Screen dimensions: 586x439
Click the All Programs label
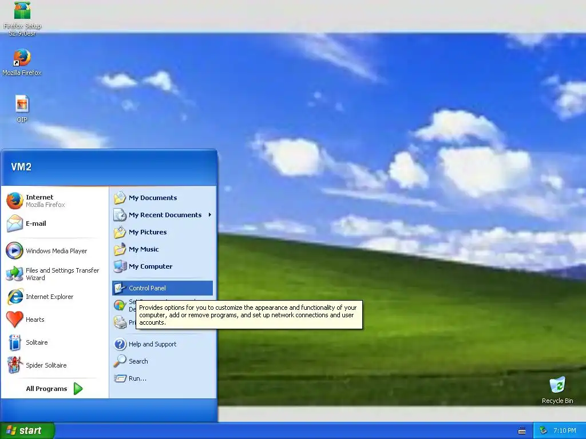[46, 389]
